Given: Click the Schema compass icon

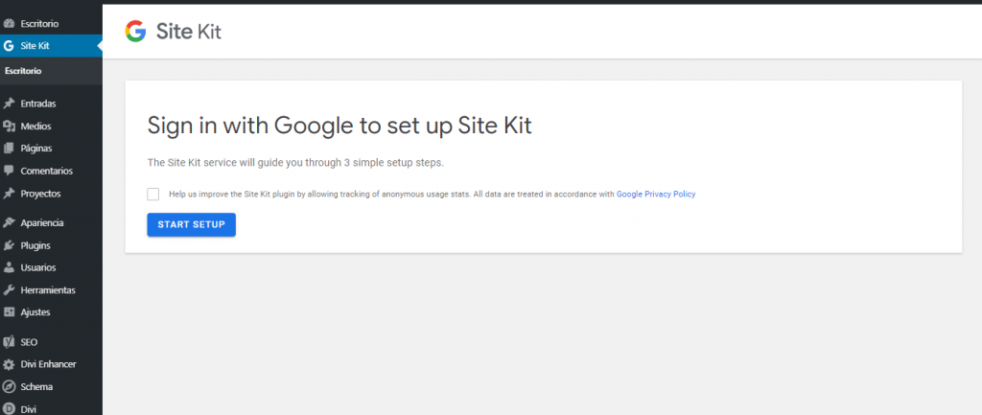Looking at the screenshot, I should pos(9,387).
